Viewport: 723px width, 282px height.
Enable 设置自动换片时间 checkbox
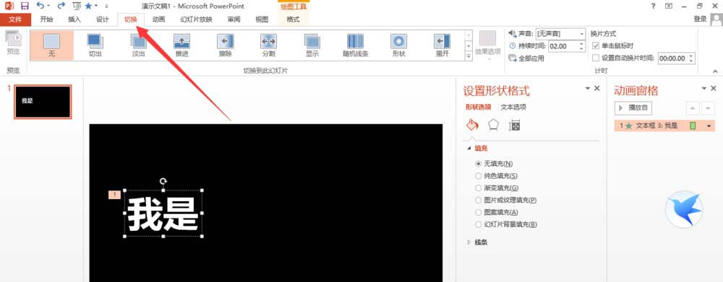coord(596,58)
